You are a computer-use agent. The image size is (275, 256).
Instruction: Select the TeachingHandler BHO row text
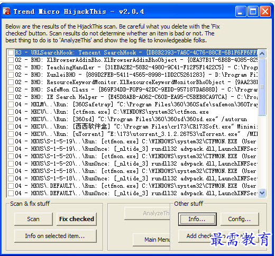point(136,67)
